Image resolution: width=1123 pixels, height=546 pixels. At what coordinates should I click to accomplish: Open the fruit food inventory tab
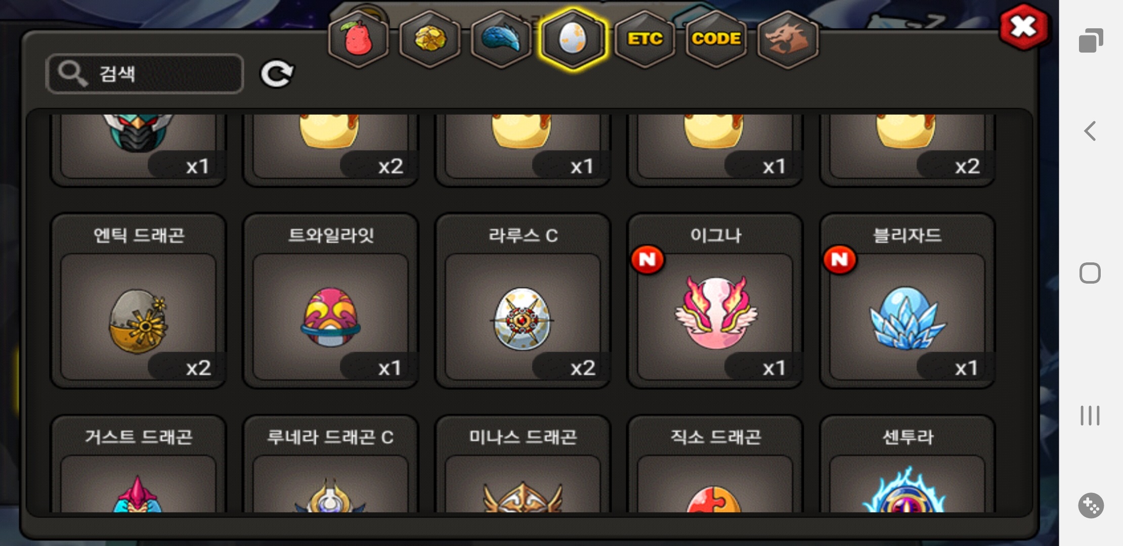coord(358,39)
